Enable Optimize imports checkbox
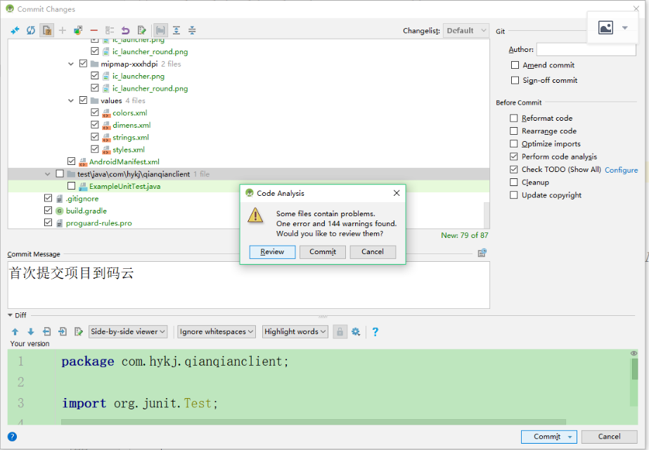 (x=514, y=144)
